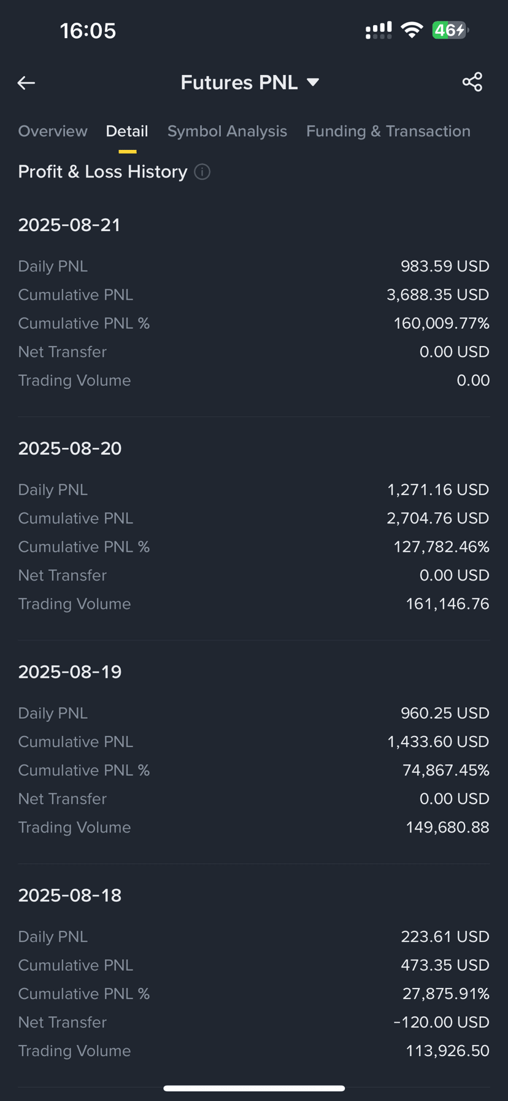Tap the 160,009.77% Cumulative PNL value
The image size is (508, 1101).
pos(441,324)
